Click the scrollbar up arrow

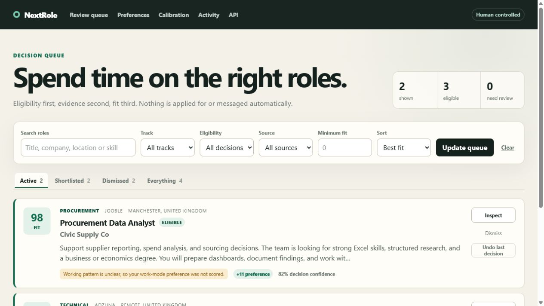click(x=541, y=3)
